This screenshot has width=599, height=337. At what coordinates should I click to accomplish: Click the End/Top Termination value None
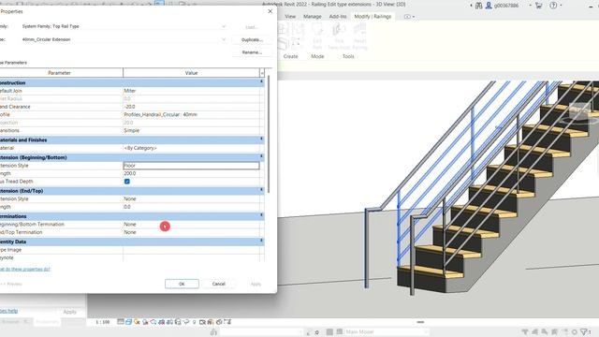[x=191, y=232]
